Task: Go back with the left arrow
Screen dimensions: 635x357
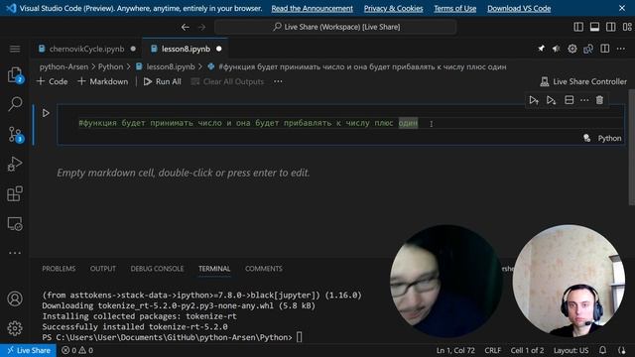Action: coord(186,27)
